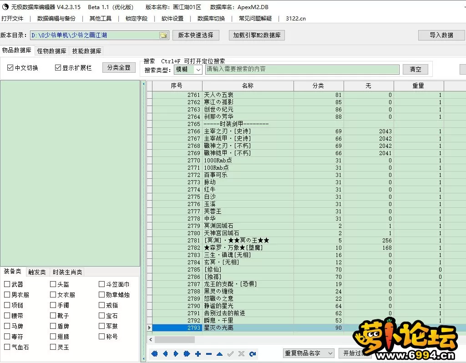Check the 项链 box
Image resolution: width=466 pixels, height=363 pixels.
[x=7, y=305]
